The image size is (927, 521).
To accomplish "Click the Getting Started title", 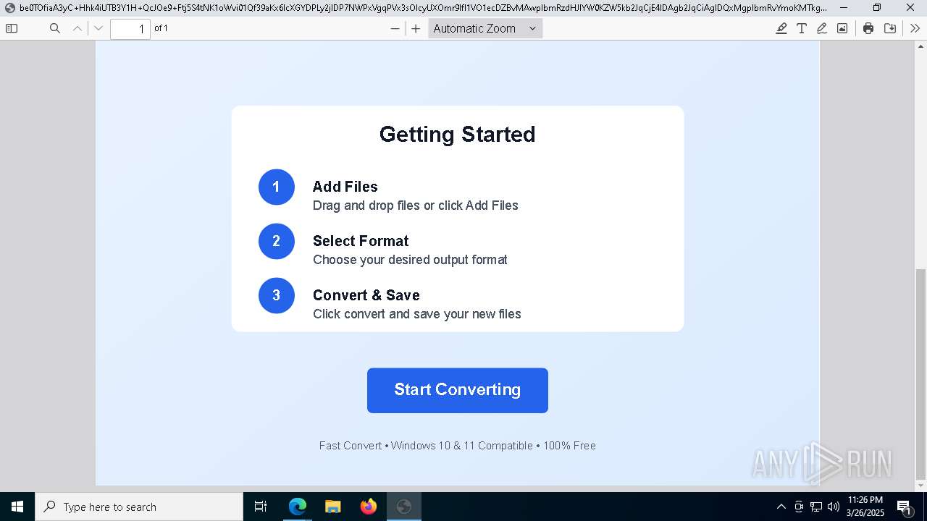I will click(x=458, y=135).
